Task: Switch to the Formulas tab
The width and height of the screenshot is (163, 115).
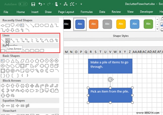Action: coord(87,12)
